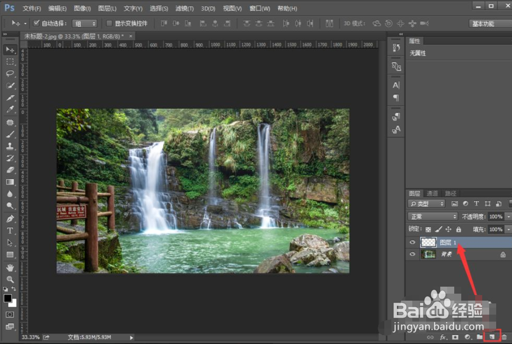
Task: Expand the tools panel double arrow
Action: point(5,34)
